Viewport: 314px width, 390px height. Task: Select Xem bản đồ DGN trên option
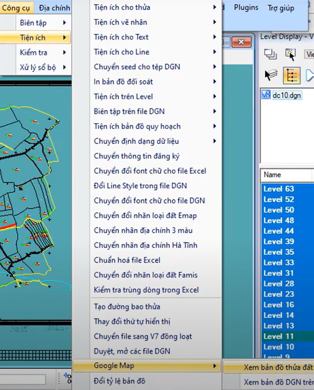pos(269,382)
